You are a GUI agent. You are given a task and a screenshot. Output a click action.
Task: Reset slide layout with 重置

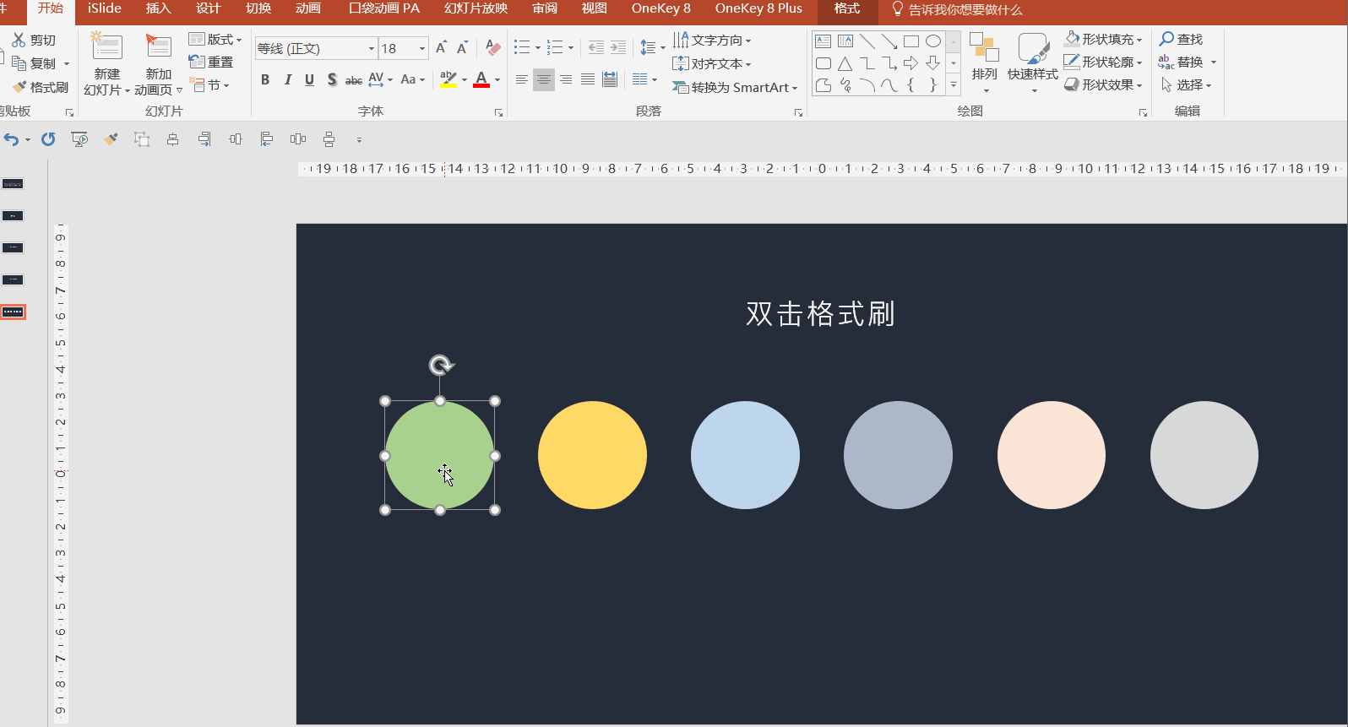(211, 62)
